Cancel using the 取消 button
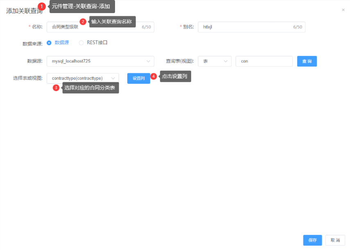Image resolution: width=350 pixels, height=250 pixels. (x=335, y=240)
